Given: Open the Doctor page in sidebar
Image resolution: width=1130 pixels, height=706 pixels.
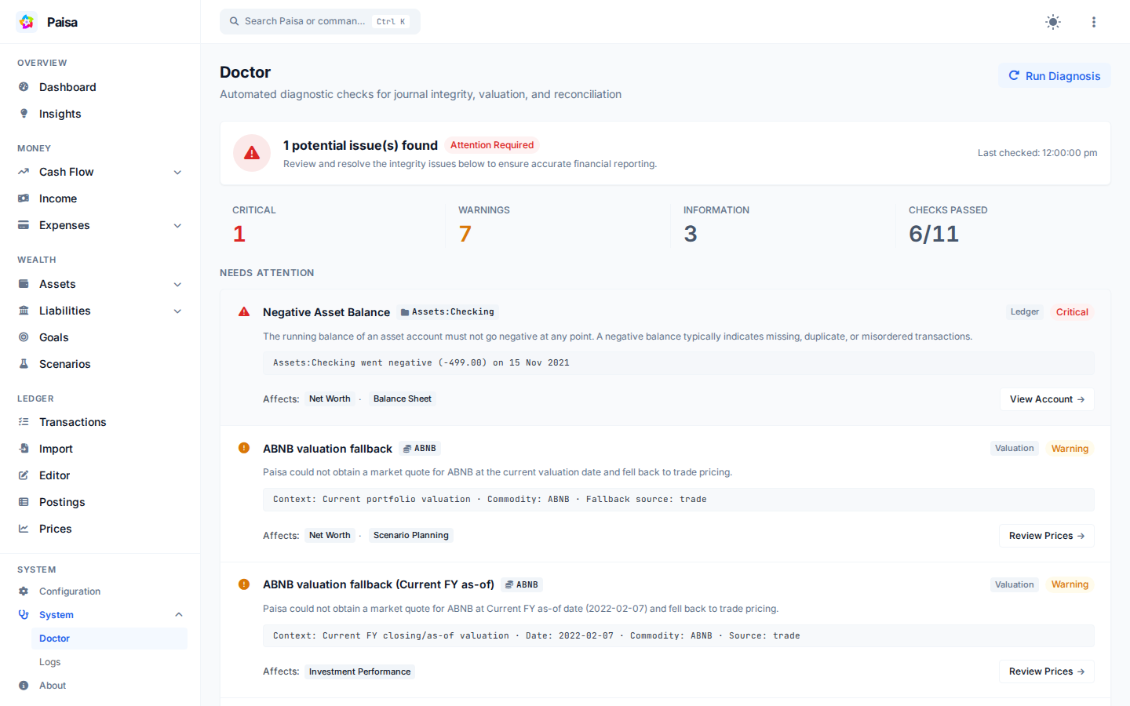Looking at the screenshot, I should (x=109, y=639).
